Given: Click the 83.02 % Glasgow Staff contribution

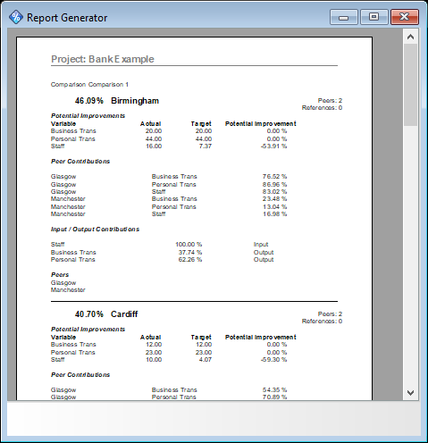Looking at the screenshot, I should click(274, 192).
